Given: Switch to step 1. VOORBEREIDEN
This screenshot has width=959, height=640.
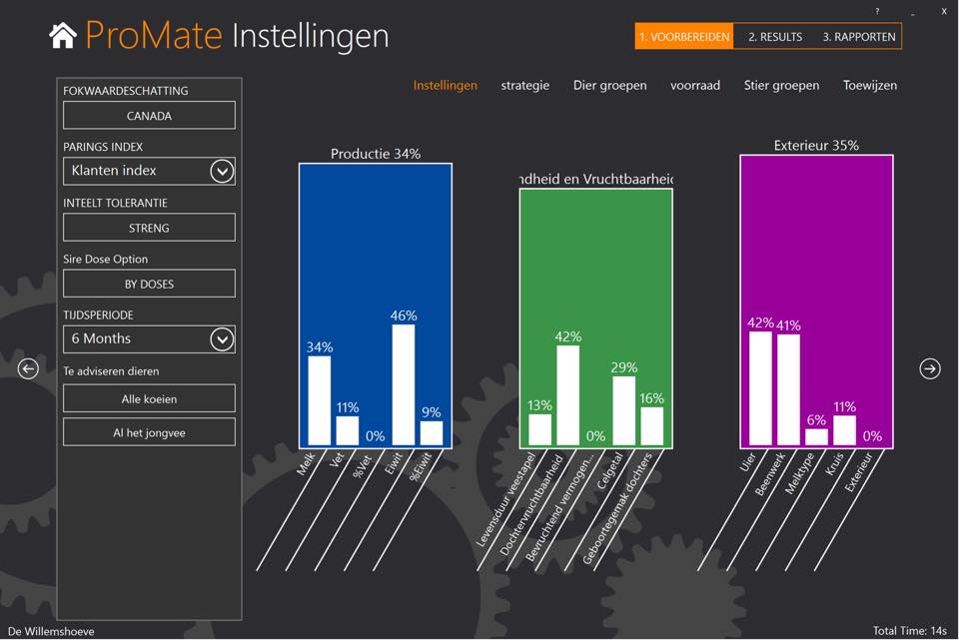Looking at the screenshot, I should coord(684,37).
